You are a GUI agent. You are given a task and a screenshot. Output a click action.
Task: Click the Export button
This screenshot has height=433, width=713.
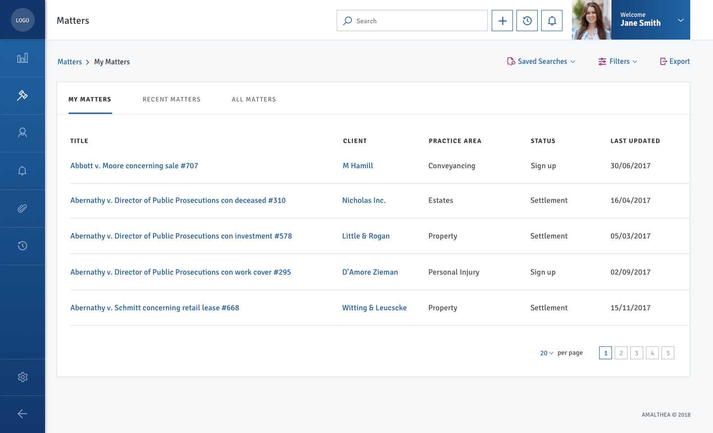click(x=675, y=61)
